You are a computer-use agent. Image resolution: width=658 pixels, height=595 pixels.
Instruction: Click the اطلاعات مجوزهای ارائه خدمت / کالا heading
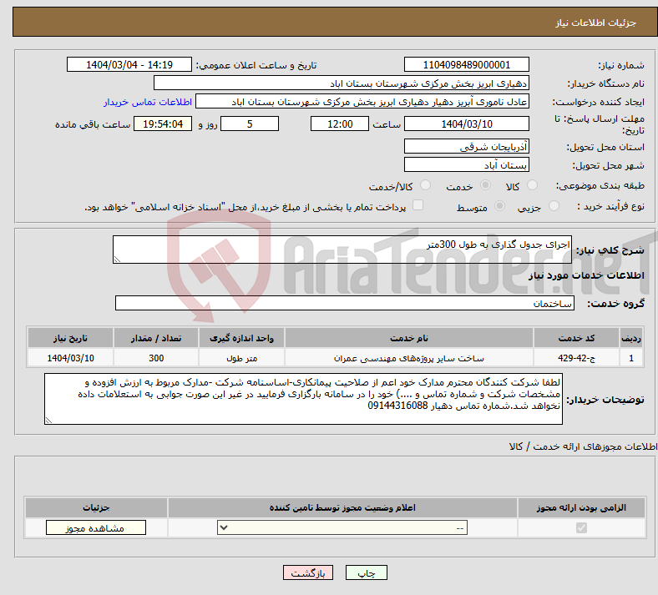coord(583,446)
